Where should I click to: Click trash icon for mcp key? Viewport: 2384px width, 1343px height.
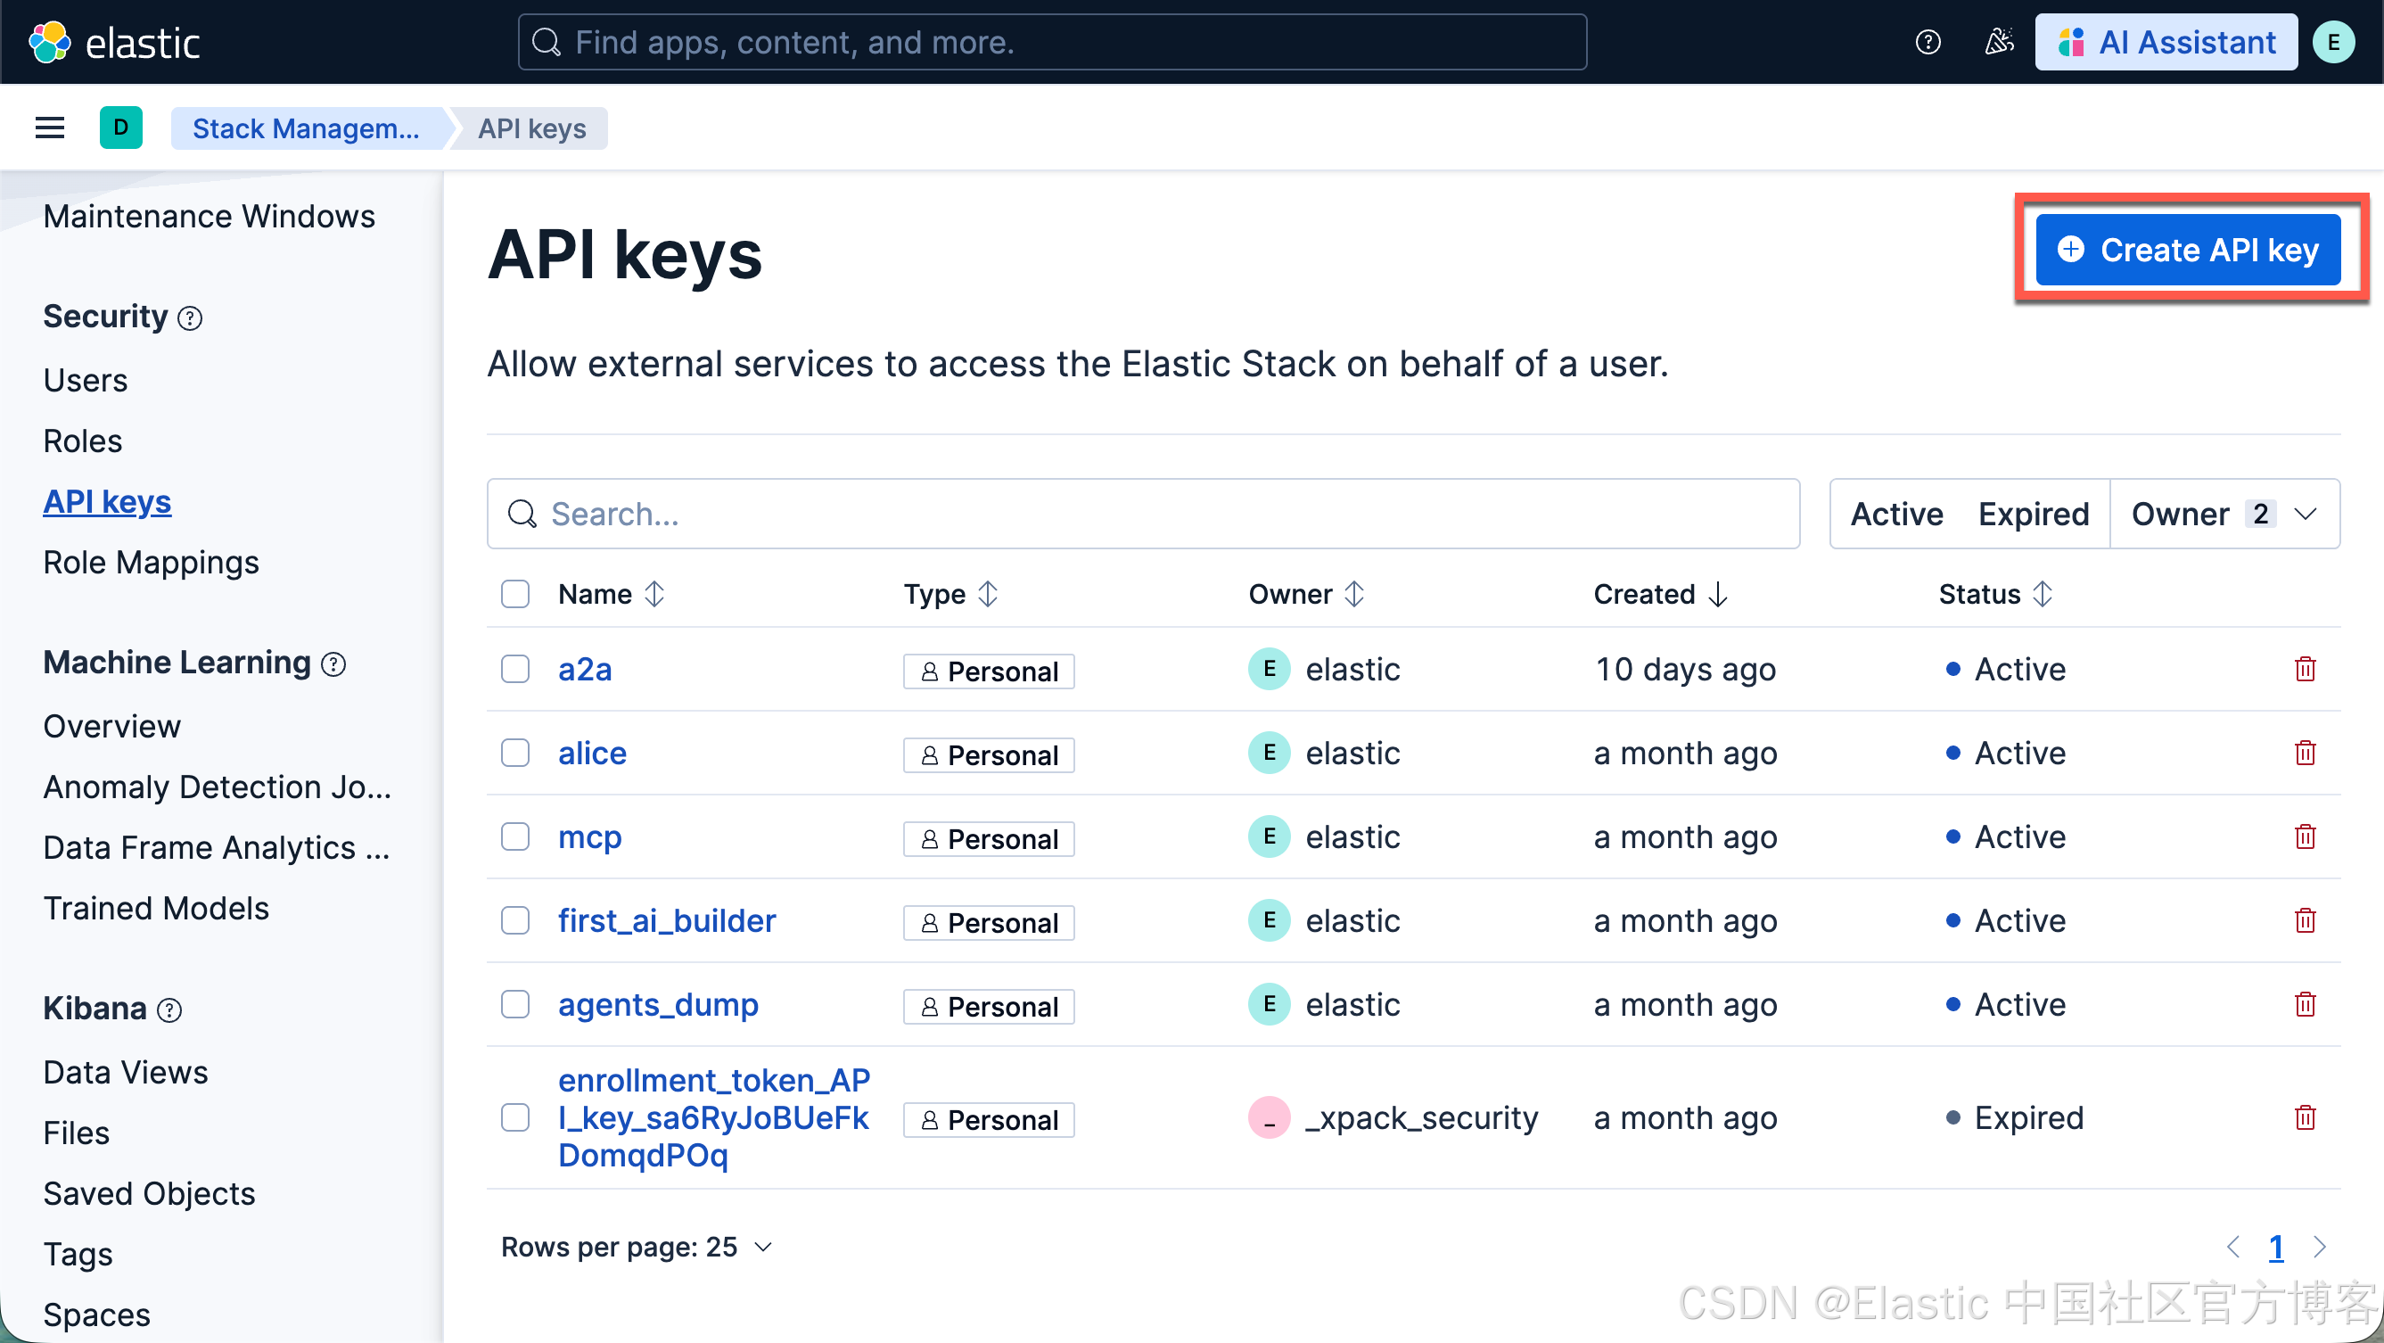tap(2305, 836)
